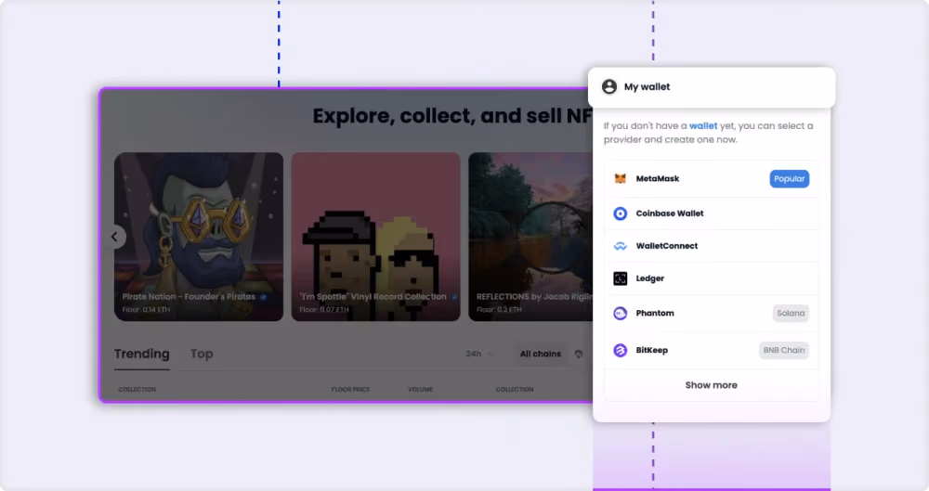
Task: Click the icon next to All chains
Action: pyautogui.click(x=578, y=354)
